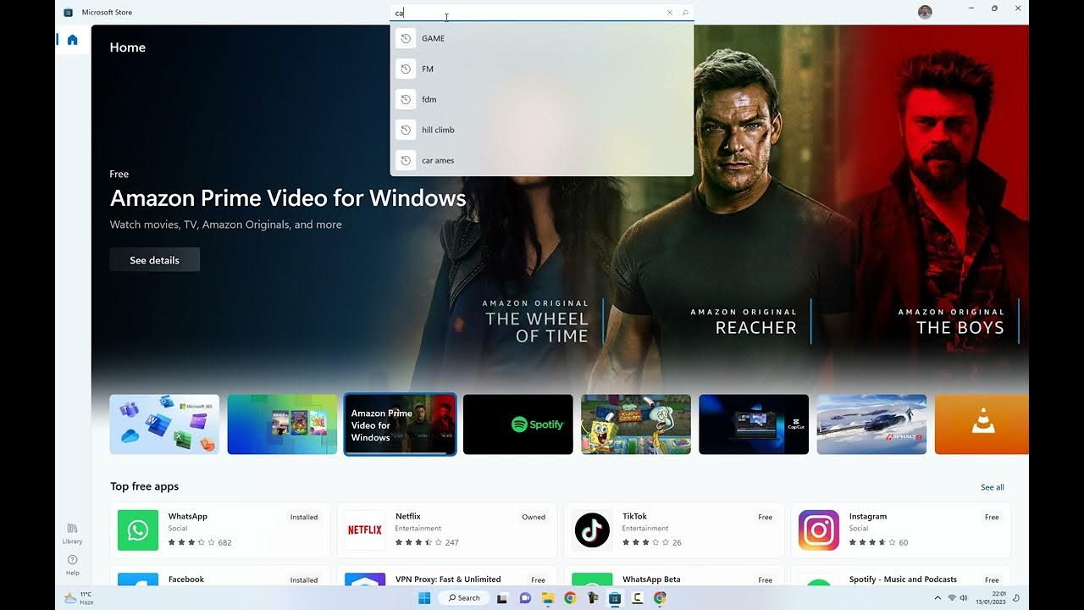Screen dimensions: 1084x610
Task: Open the Asphalt racing carousel thumbnail
Action: click(x=871, y=424)
